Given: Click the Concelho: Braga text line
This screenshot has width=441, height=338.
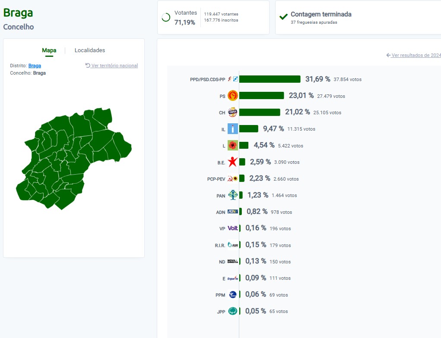Looking at the screenshot, I should [28, 73].
